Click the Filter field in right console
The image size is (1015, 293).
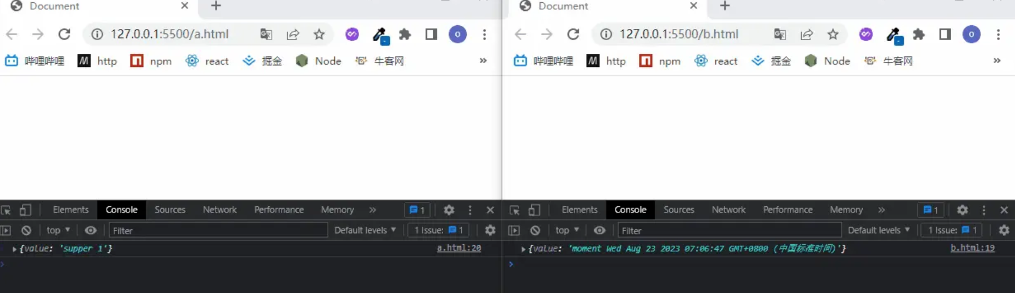tap(729, 230)
